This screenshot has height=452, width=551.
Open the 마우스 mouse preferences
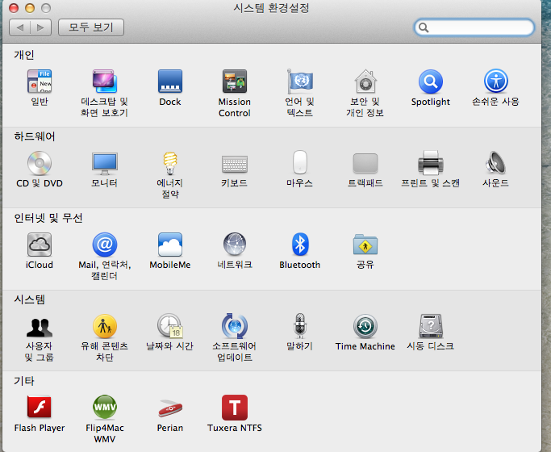click(x=300, y=162)
